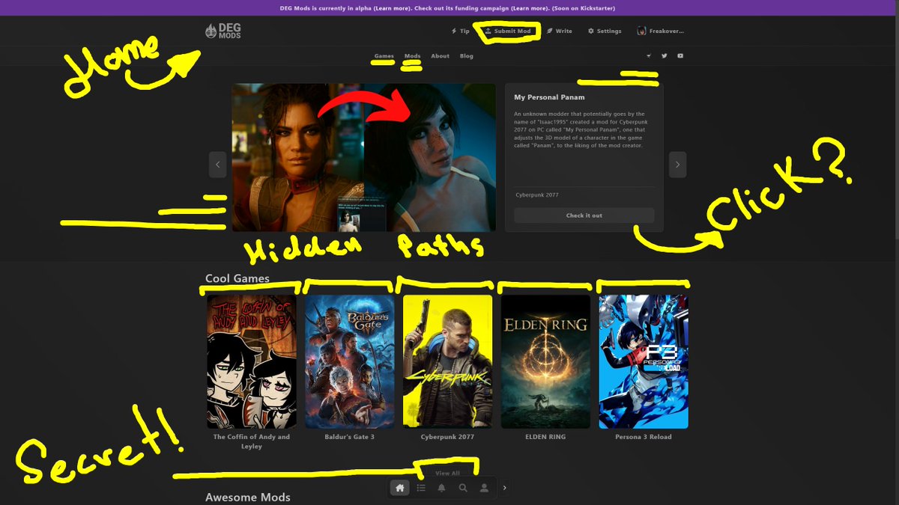Click the Cyberpunk 2077 label in featured card
Image resolution: width=899 pixels, height=505 pixels.
(x=537, y=195)
